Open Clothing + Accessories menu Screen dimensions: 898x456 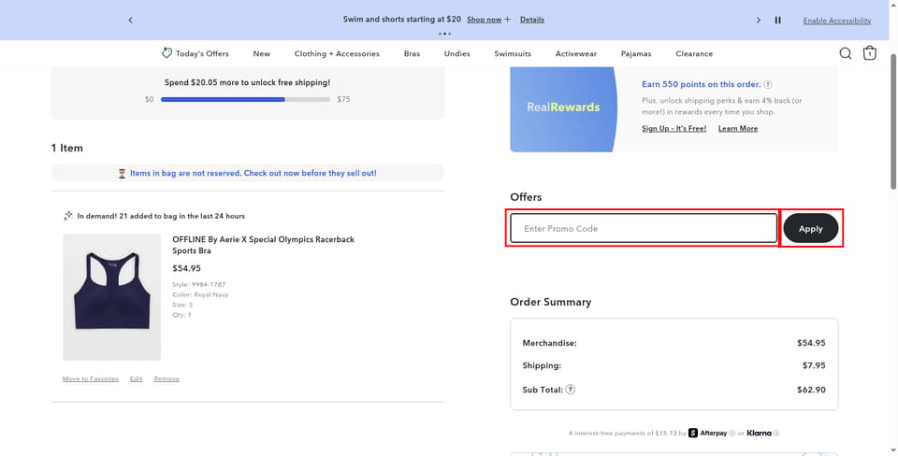coord(337,54)
